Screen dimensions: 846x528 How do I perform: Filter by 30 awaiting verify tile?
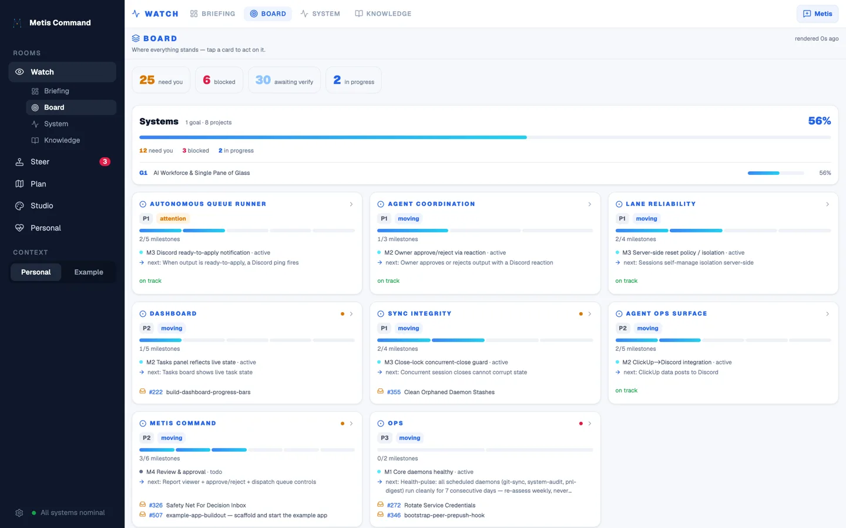point(284,80)
